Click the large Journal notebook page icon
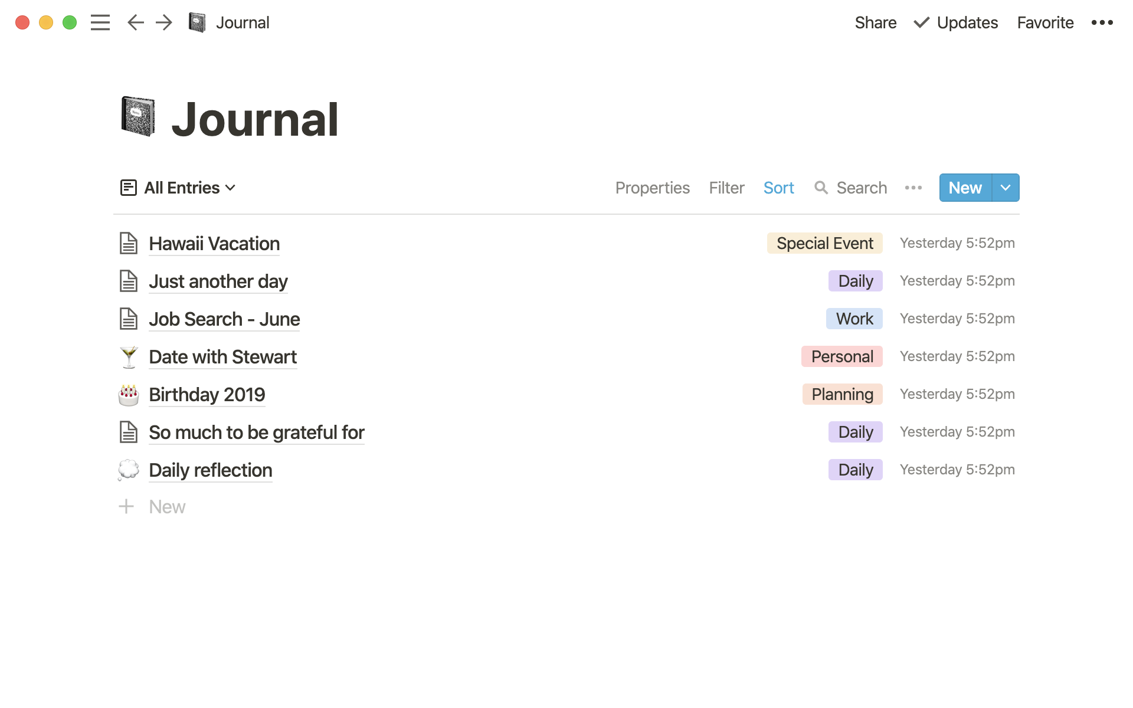The width and height of the screenshot is (1133, 708). pyautogui.click(x=138, y=117)
